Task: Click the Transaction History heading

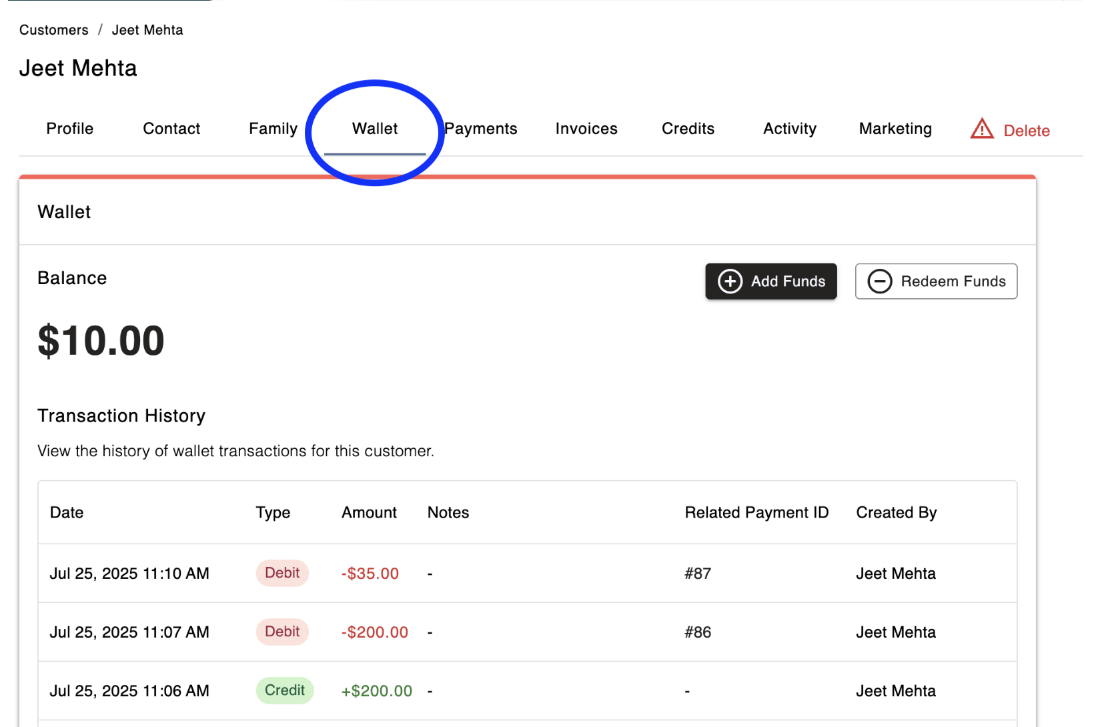Action: 121,416
